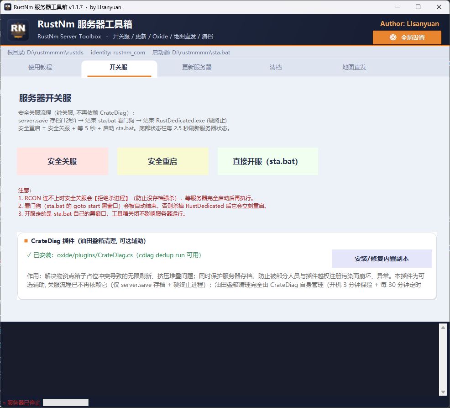450x408 pixels.
Task: Click the orange CrateDiag bullet square
Action: tap(26, 241)
